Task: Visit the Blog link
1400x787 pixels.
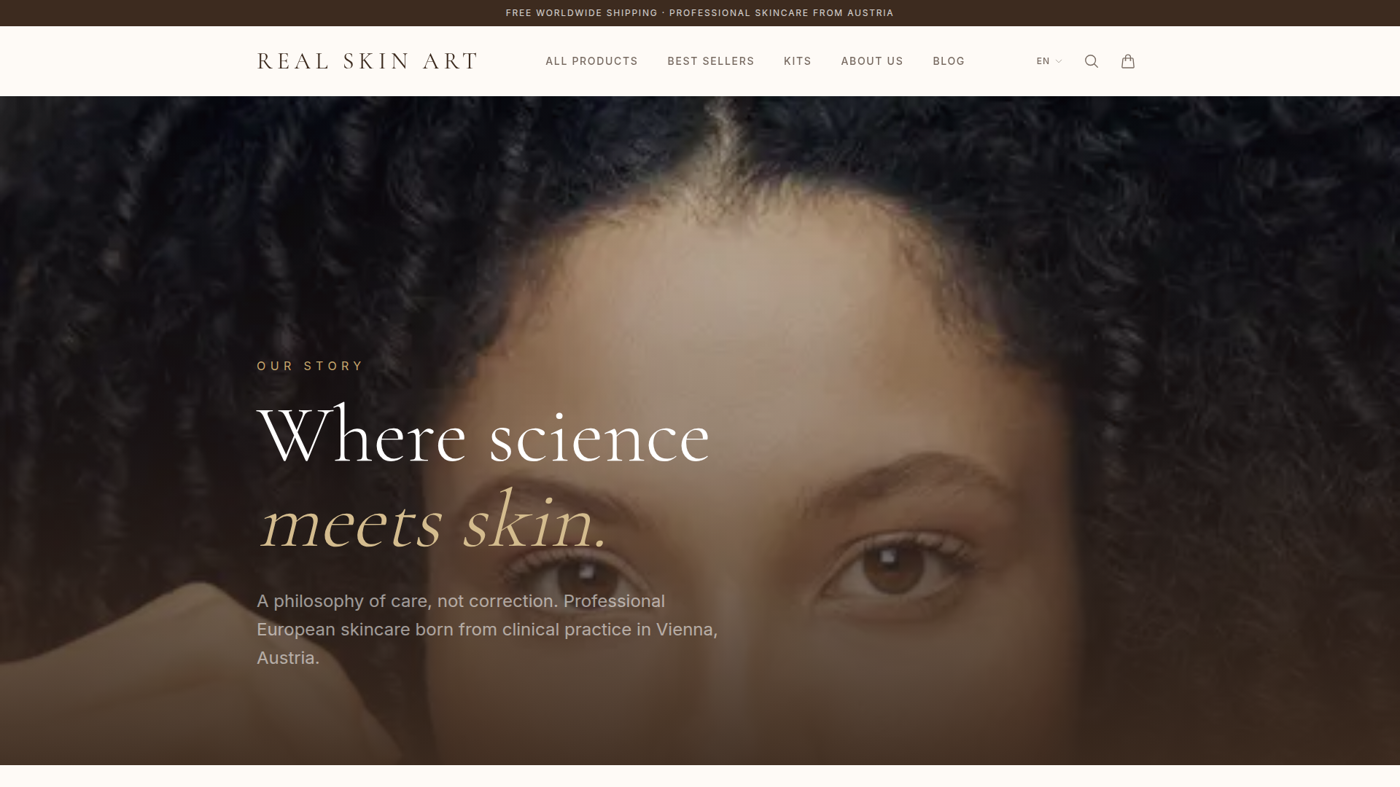Action: tap(948, 61)
